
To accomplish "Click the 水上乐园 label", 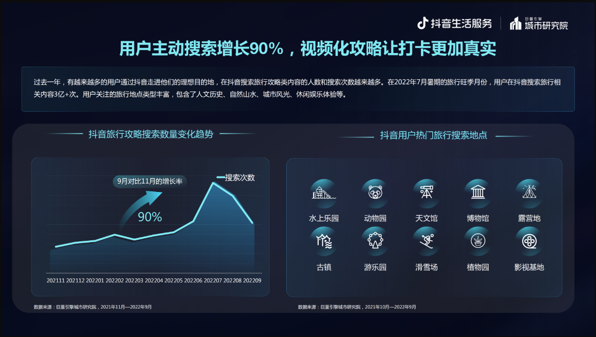I will click(x=324, y=218).
